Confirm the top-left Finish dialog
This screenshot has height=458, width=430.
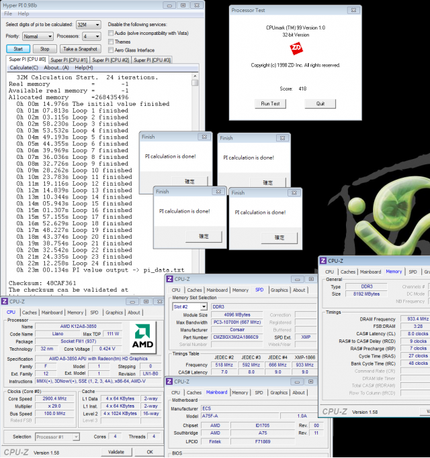tap(189, 181)
